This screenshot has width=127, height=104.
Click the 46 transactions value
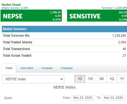point(124,49)
